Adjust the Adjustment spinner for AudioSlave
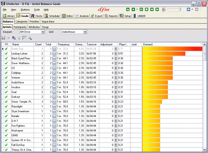The image size is (208, 153). 116,82
